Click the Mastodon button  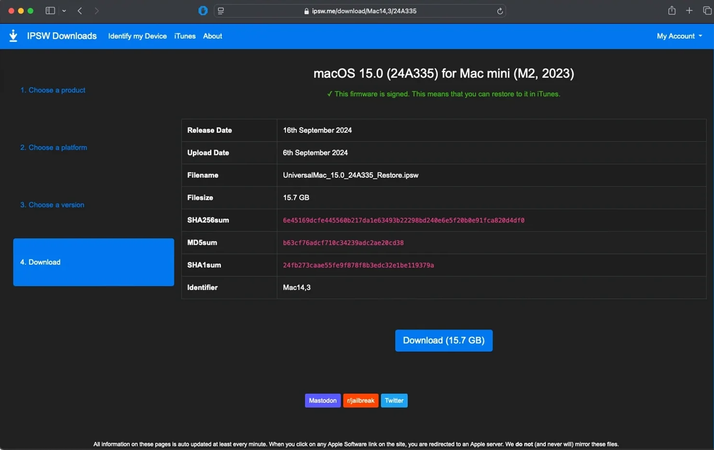point(322,401)
